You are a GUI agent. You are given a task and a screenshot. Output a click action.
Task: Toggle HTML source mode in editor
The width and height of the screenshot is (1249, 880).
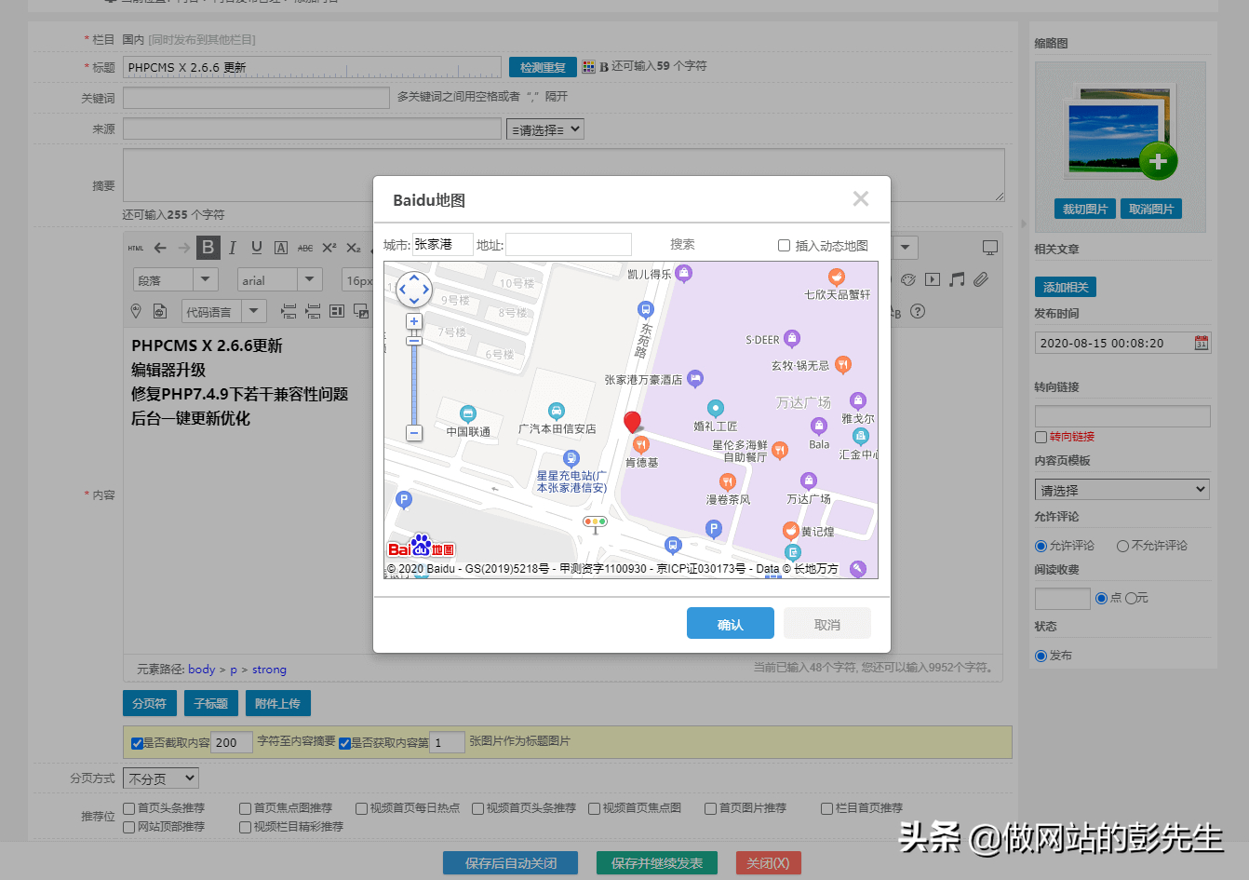click(136, 248)
